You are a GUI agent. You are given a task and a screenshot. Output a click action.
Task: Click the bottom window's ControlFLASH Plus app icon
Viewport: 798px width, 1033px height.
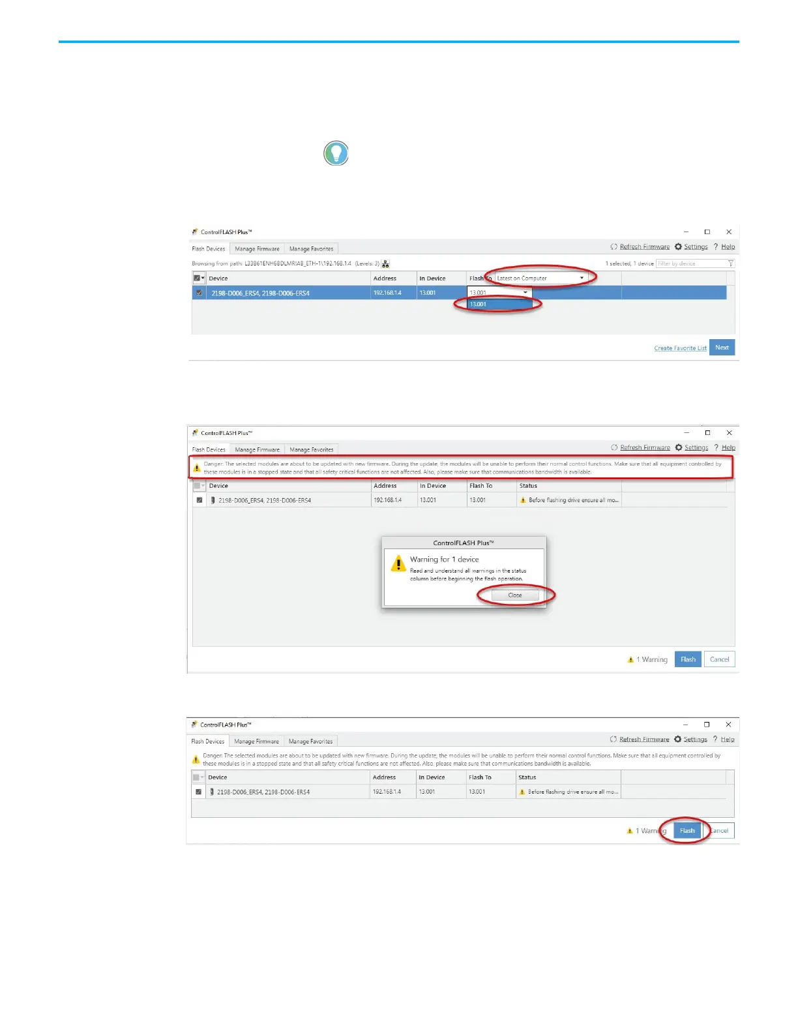[194, 724]
